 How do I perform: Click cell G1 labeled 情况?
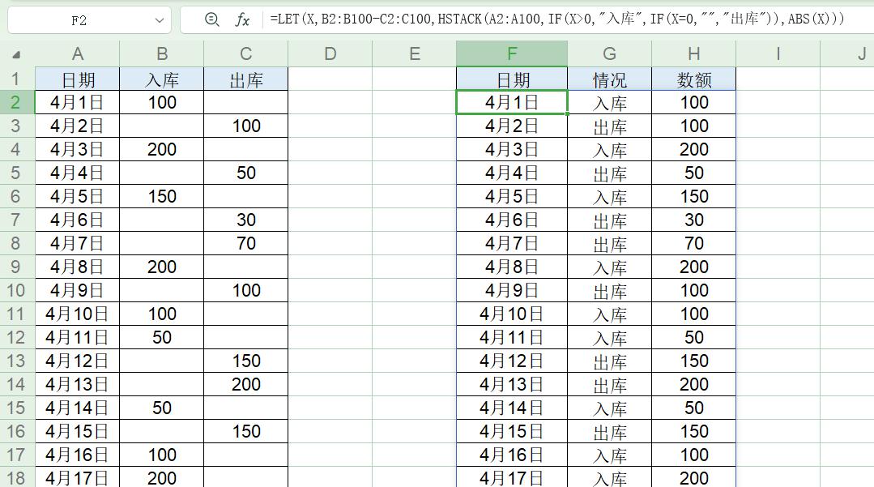(x=610, y=79)
